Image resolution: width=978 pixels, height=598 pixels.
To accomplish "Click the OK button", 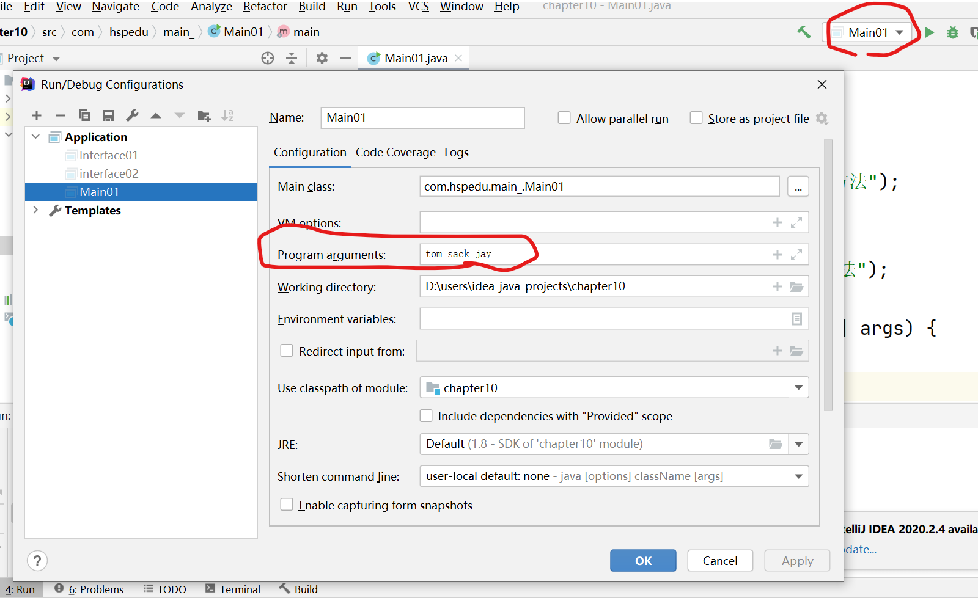I will click(x=642, y=561).
